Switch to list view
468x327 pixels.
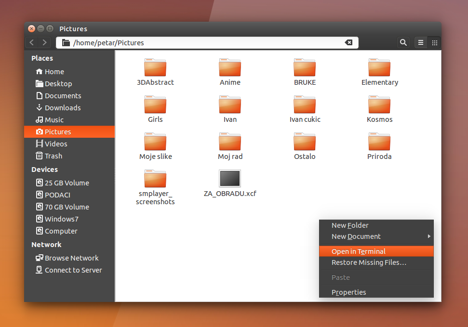click(x=420, y=42)
